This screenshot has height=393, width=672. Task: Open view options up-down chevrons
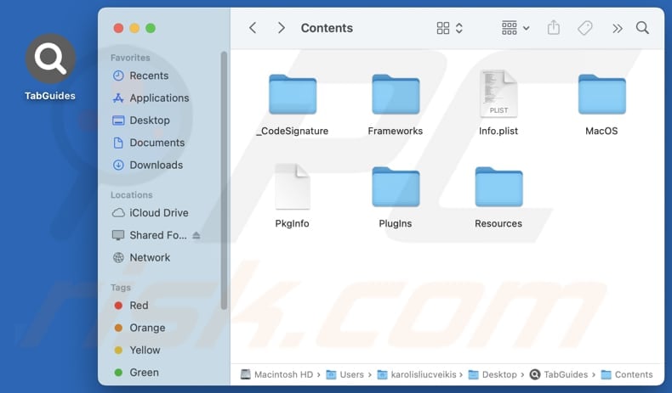459,28
